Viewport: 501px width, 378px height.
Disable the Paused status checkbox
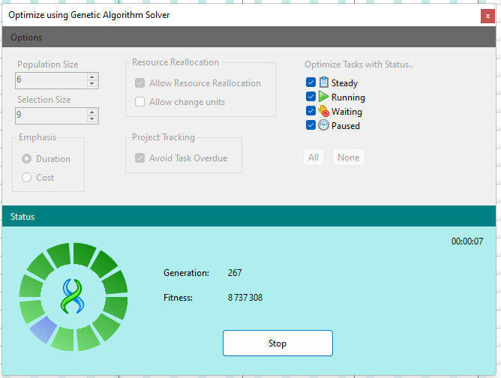(x=310, y=126)
